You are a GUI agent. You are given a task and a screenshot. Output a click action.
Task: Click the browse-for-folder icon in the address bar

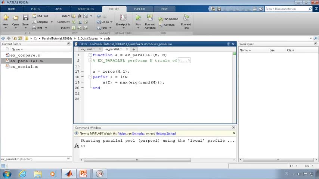pyautogui.click(x=20, y=38)
